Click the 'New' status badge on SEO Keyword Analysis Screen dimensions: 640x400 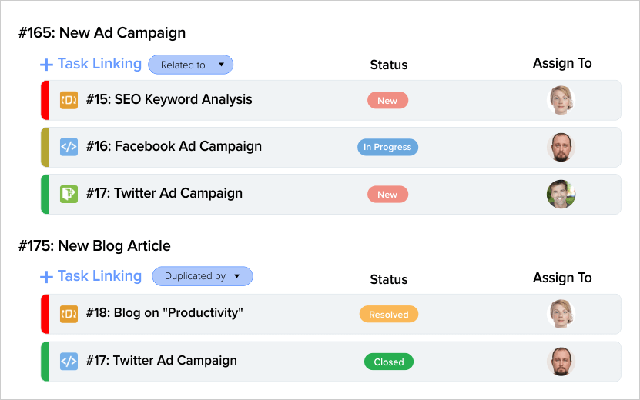pos(387,101)
